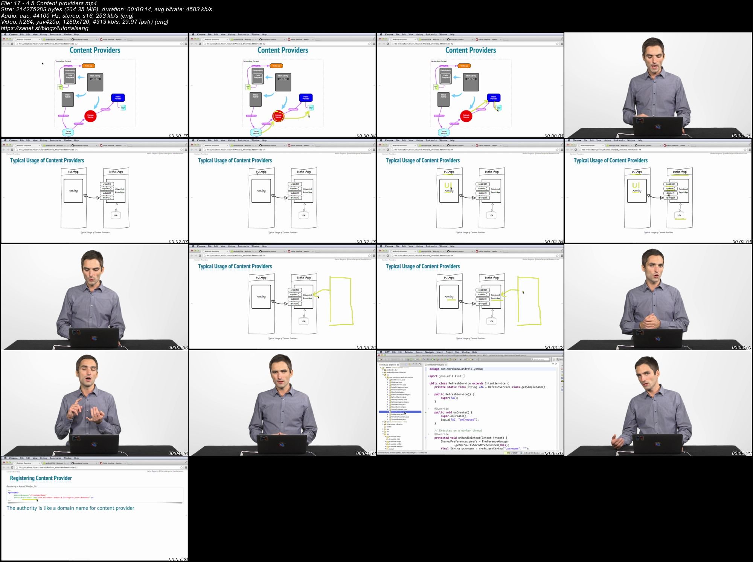The image size is (753, 562).
Task: Open the 00:03:59 presenter thumbnail with clasped hands
Action: [658, 297]
